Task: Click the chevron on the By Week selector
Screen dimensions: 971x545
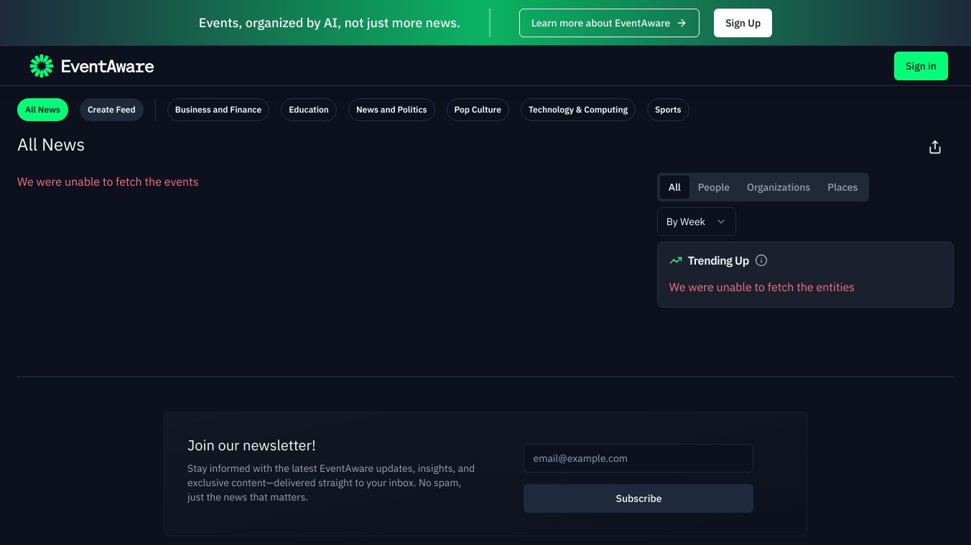Action: click(721, 222)
